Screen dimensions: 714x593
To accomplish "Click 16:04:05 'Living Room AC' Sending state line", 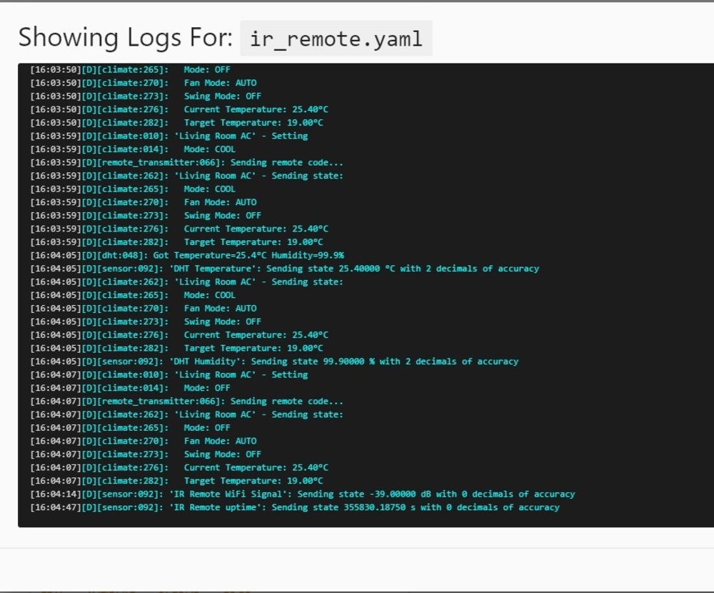I will [x=186, y=281].
